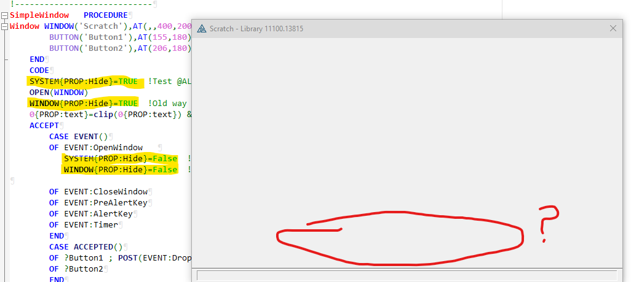Click inside the red circled empty area
The width and height of the screenshot is (631, 282).
[400, 239]
